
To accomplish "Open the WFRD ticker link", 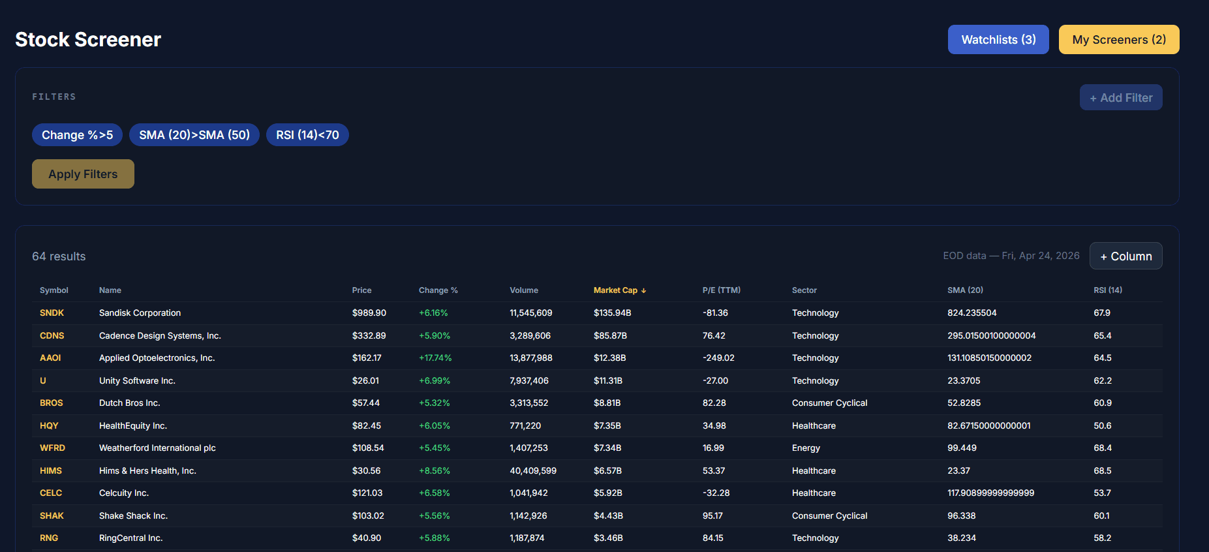I will [x=52, y=448].
